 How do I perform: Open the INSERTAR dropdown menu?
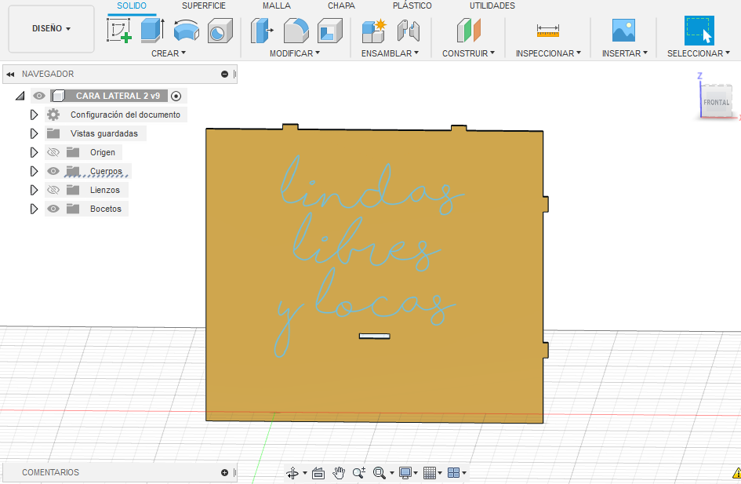click(x=625, y=53)
